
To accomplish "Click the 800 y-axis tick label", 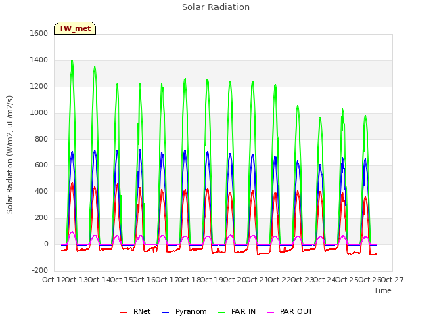I will [41, 139].
